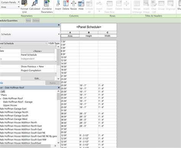181x148 pixels.
Task: Click the Group headers tool
Action: pyautogui.click(x=161, y=5)
